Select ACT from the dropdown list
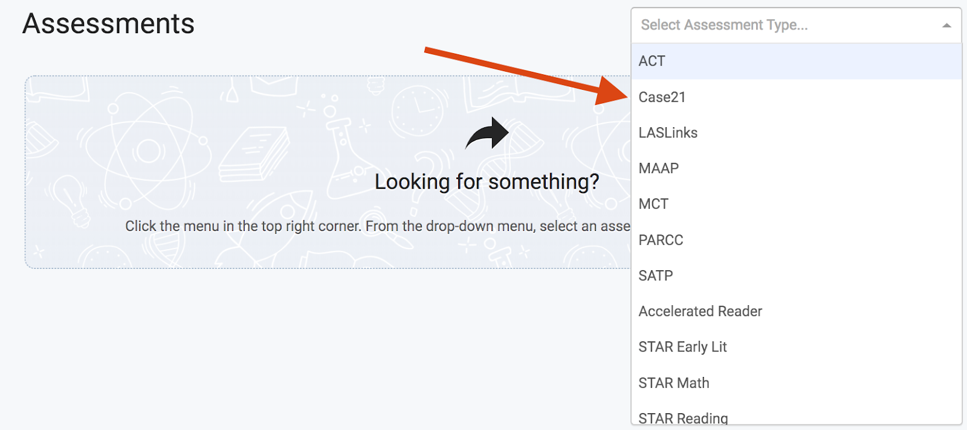Screen dimensions: 967x430 796,61
